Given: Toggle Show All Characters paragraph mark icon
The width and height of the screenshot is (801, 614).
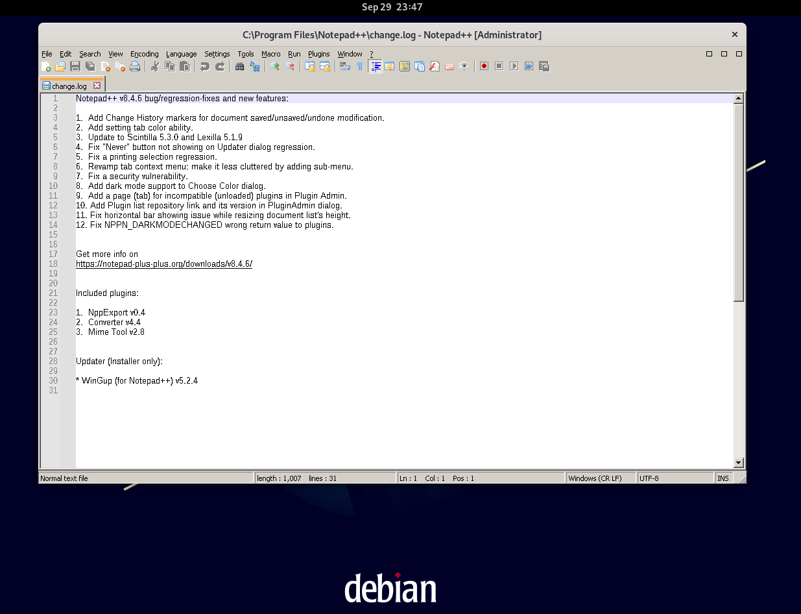Looking at the screenshot, I should (x=359, y=66).
